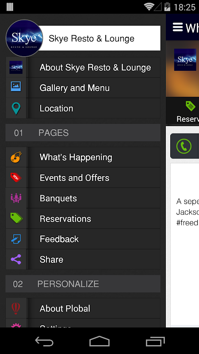Tap the Gallery picture icon

(16, 86)
